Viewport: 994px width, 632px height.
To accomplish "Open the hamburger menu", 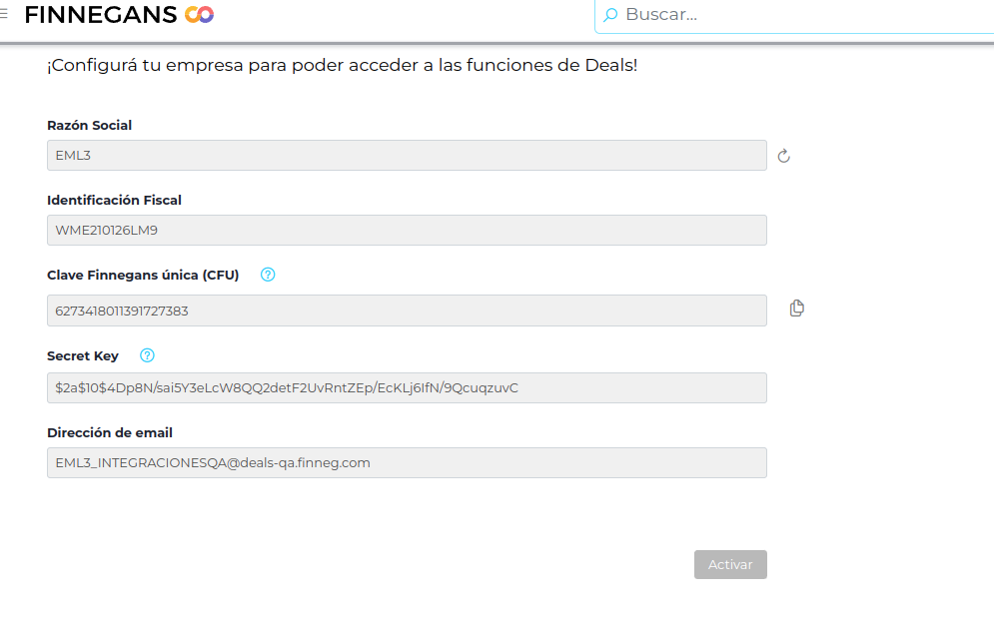I will click(x=3, y=14).
